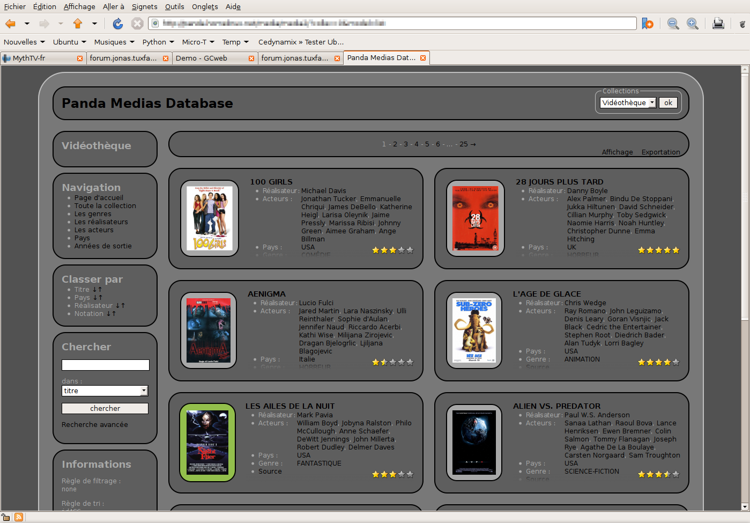The image size is (750, 523).
Task: Click the L'Age de Glace poster thumbnail
Action: tap(474, 330)
